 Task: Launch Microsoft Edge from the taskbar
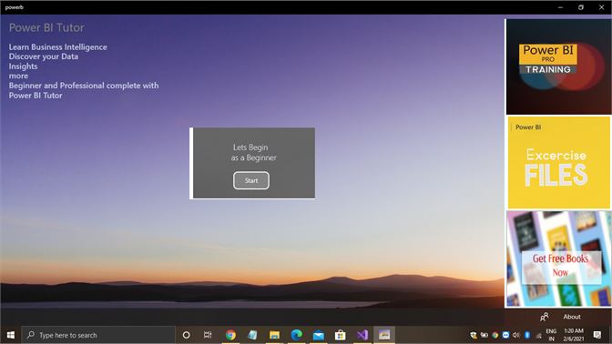click(x=296, y=335)
